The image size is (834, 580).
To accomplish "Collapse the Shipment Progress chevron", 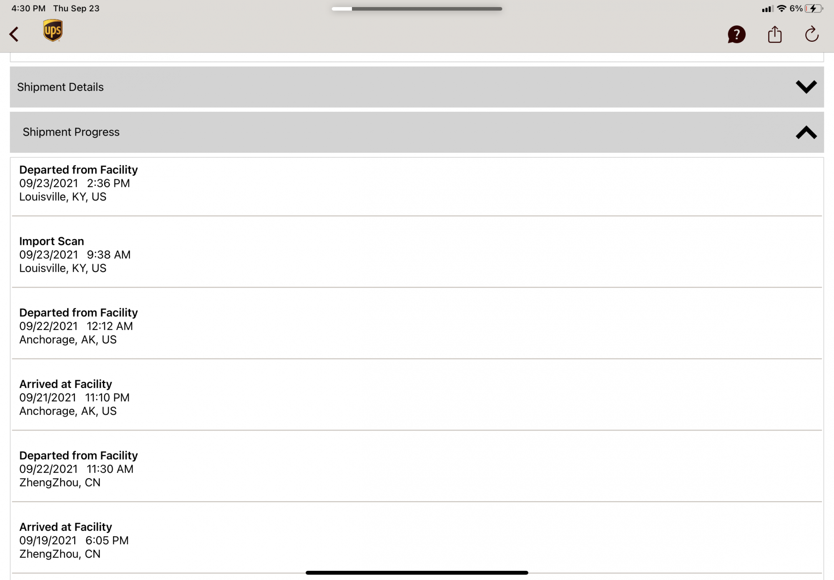I will point(806,132).
